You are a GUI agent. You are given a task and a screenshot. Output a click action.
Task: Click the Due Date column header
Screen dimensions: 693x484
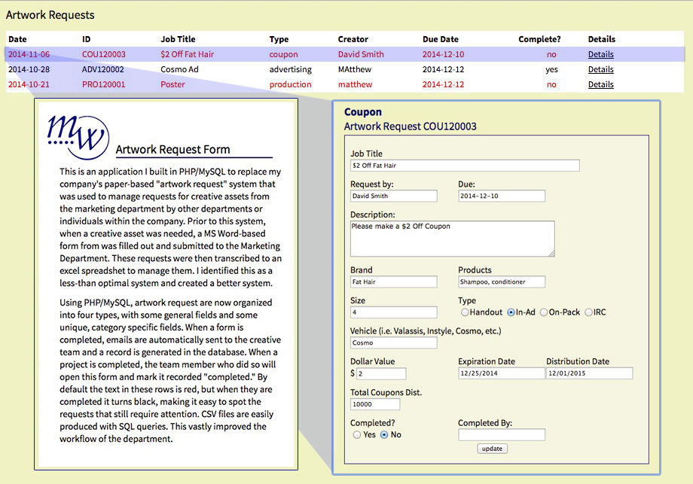[x=441, y=39]
